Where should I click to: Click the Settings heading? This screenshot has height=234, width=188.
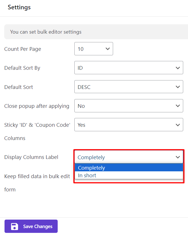(19, 7)
